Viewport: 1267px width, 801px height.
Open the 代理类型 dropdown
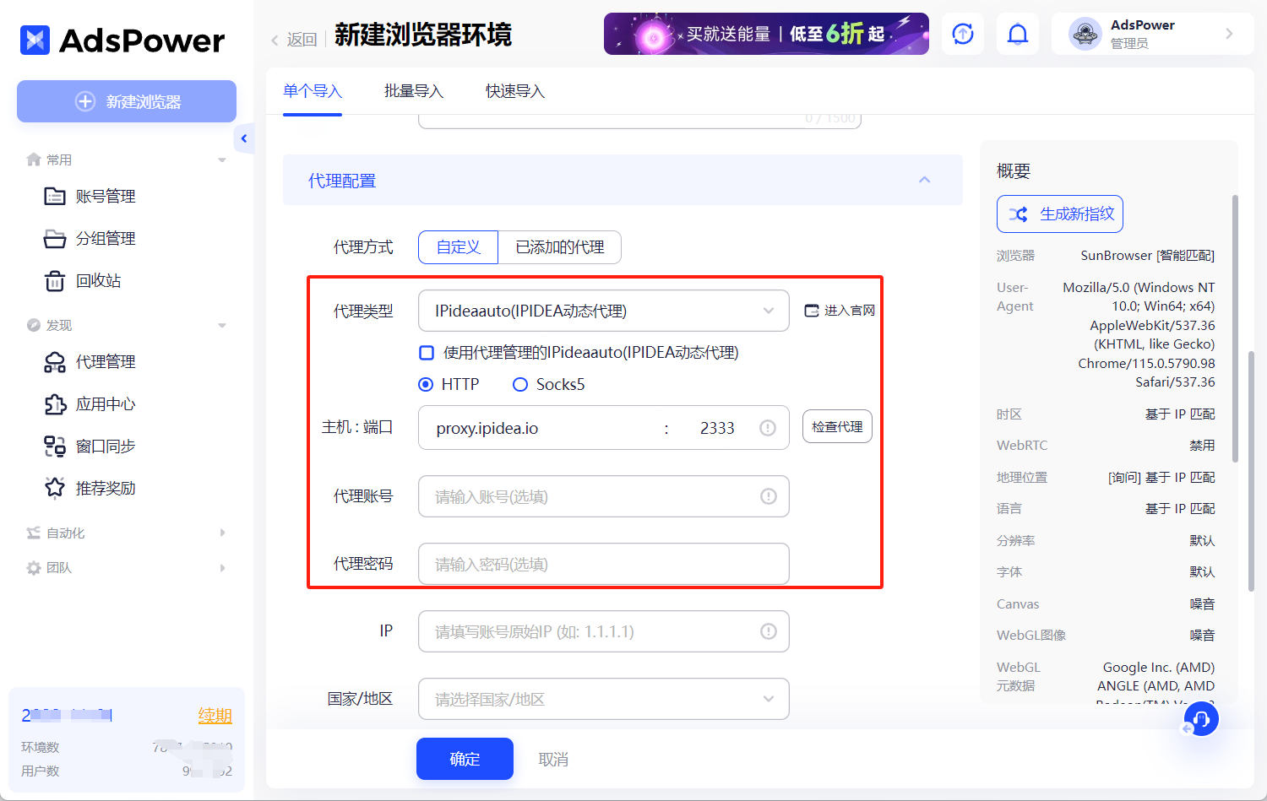coord(602,311)
